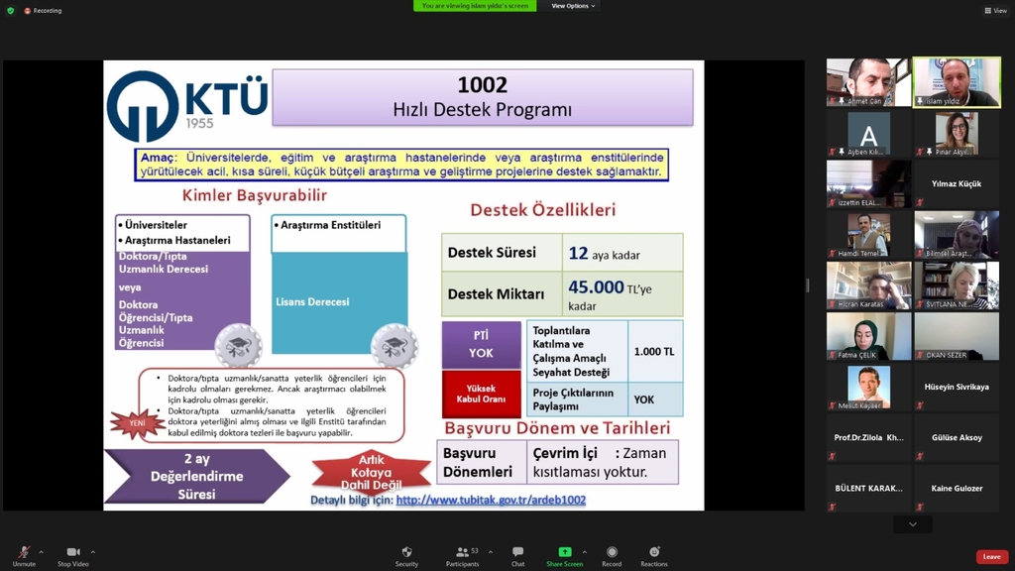The image size is (1015, 571).
Task: Click the 'Destek Özellikleri' heading
Action: point(542,210)
